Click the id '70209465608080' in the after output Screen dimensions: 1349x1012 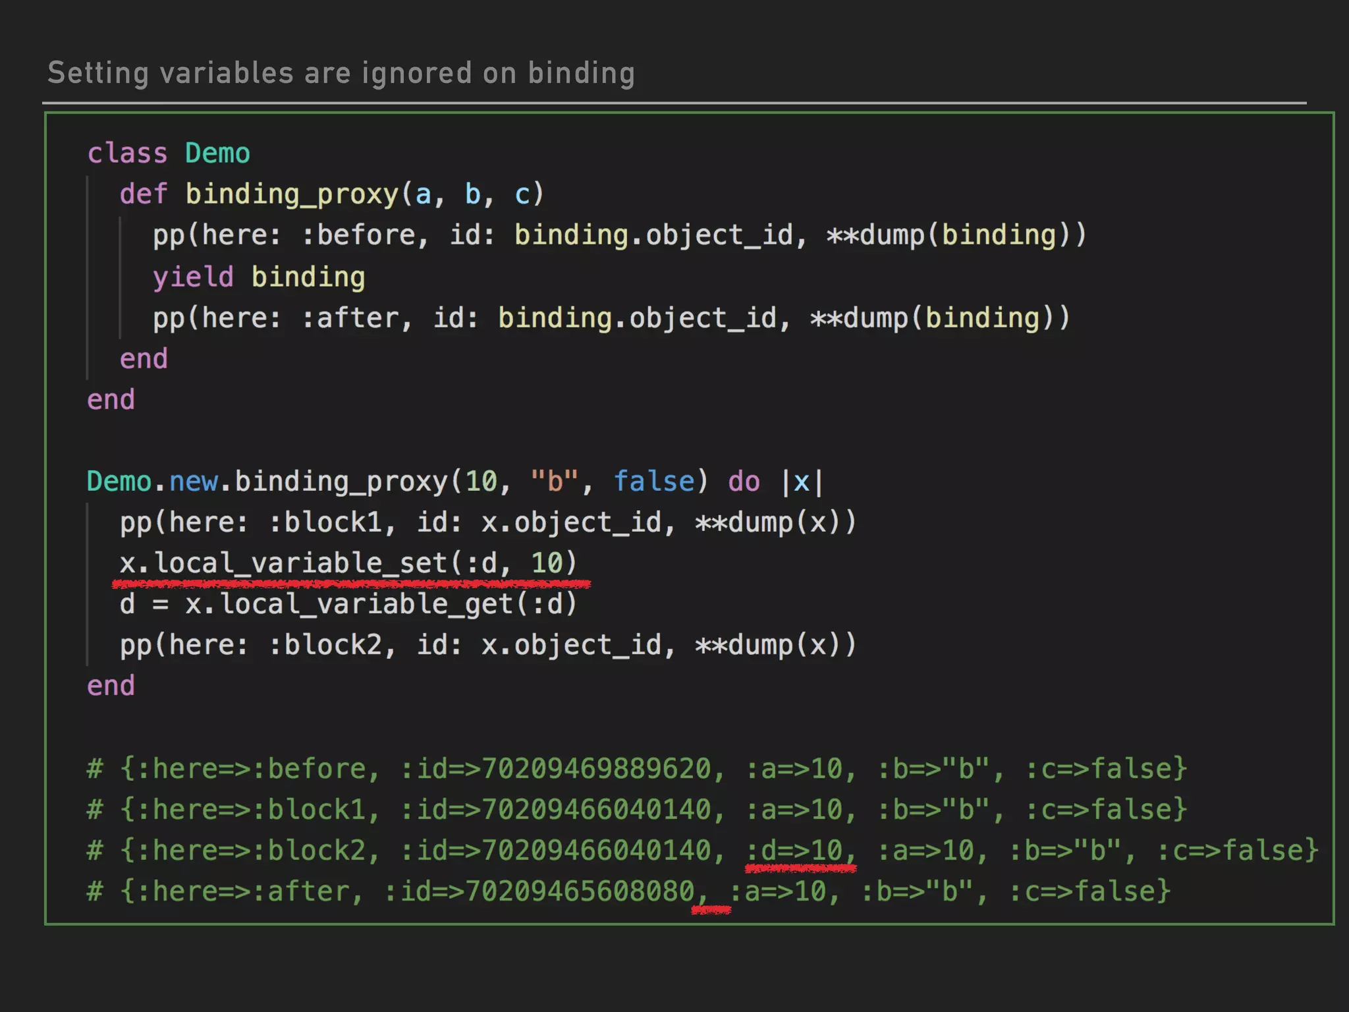pos(580,891)
